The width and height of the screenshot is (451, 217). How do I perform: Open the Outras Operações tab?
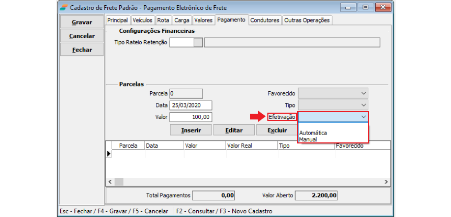307,20
